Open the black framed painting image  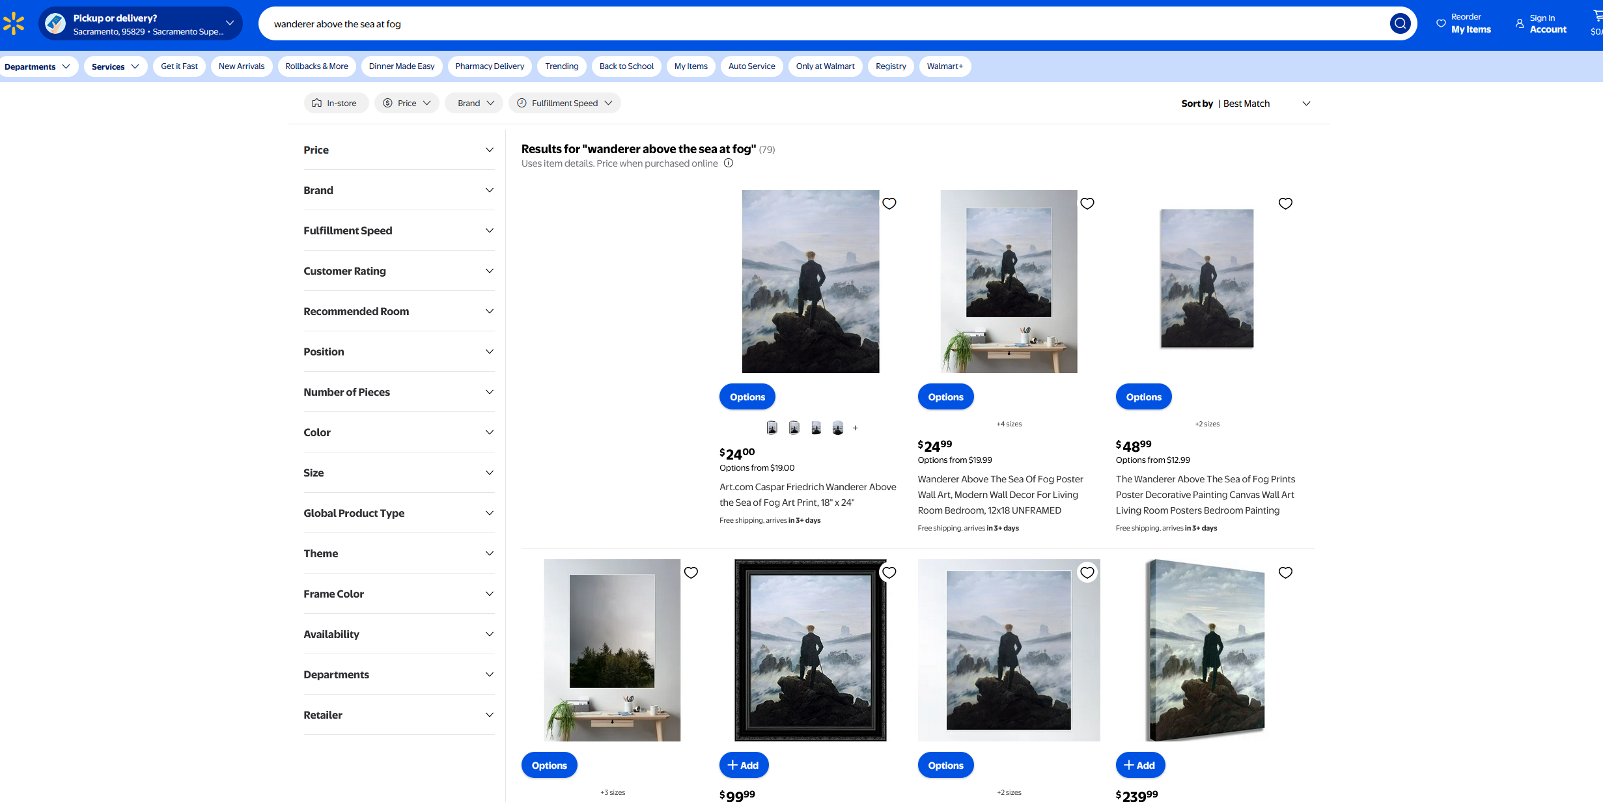tap(811, 650)
